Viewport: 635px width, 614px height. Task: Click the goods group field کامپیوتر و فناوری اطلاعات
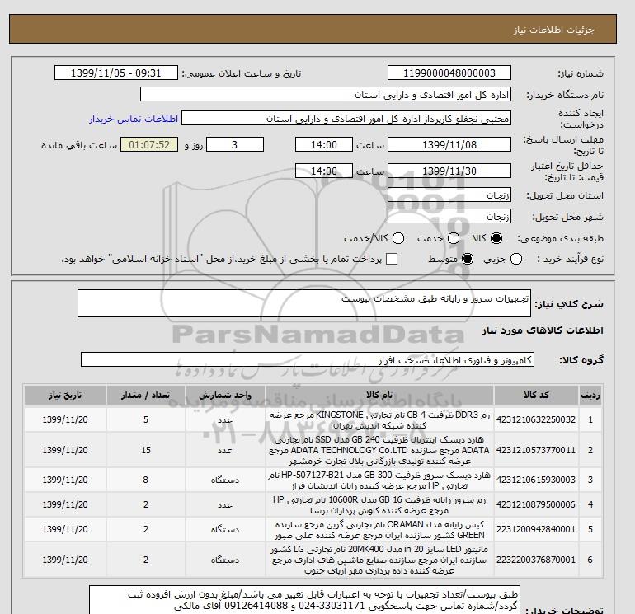point(308,359)
